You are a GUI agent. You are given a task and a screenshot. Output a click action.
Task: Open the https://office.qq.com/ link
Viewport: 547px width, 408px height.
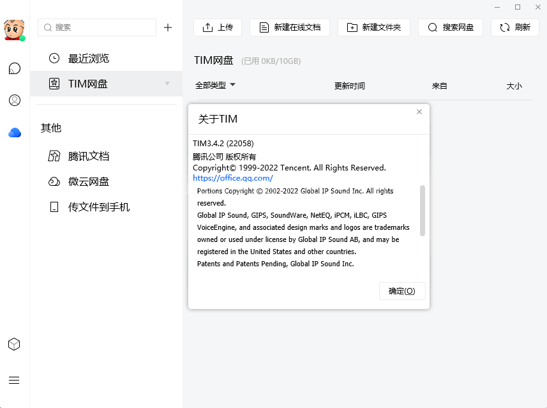(x=233, y=178)
